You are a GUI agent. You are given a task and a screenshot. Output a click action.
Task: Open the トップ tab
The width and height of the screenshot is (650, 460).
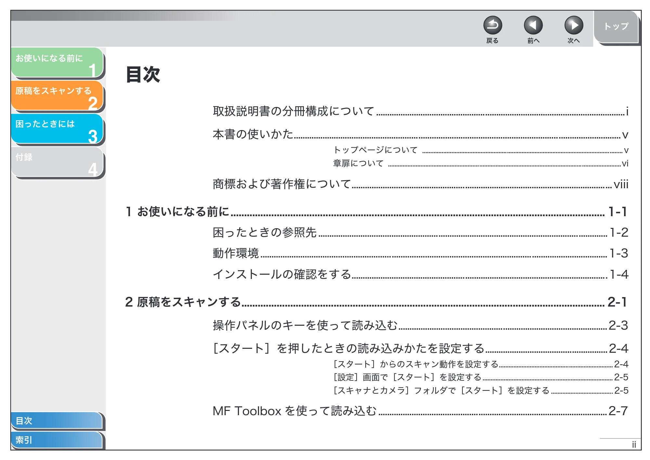click(616, 27)
